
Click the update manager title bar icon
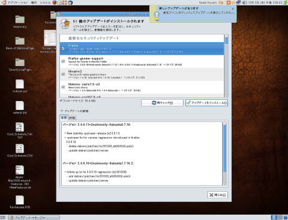pos(59,14)
